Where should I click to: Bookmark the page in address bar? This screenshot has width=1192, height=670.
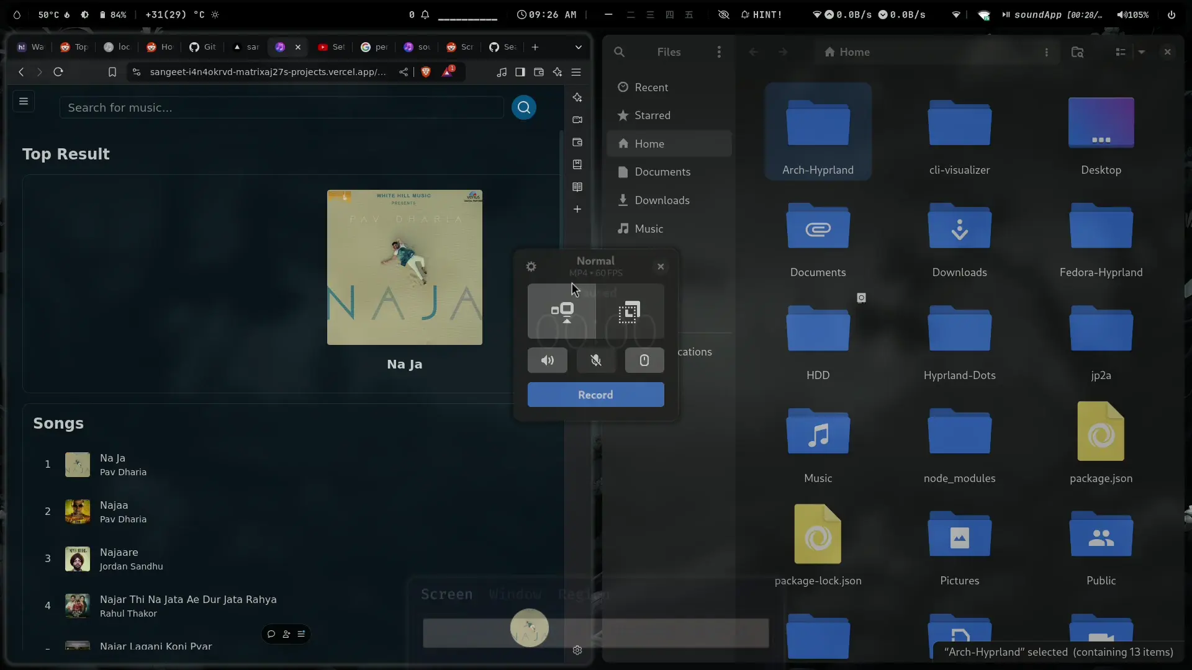(112, 72)
